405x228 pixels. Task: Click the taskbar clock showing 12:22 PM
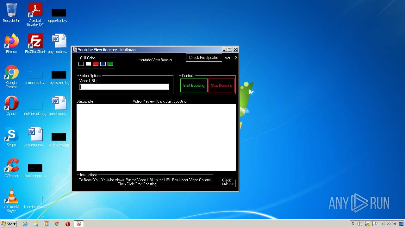pos(389,224)
